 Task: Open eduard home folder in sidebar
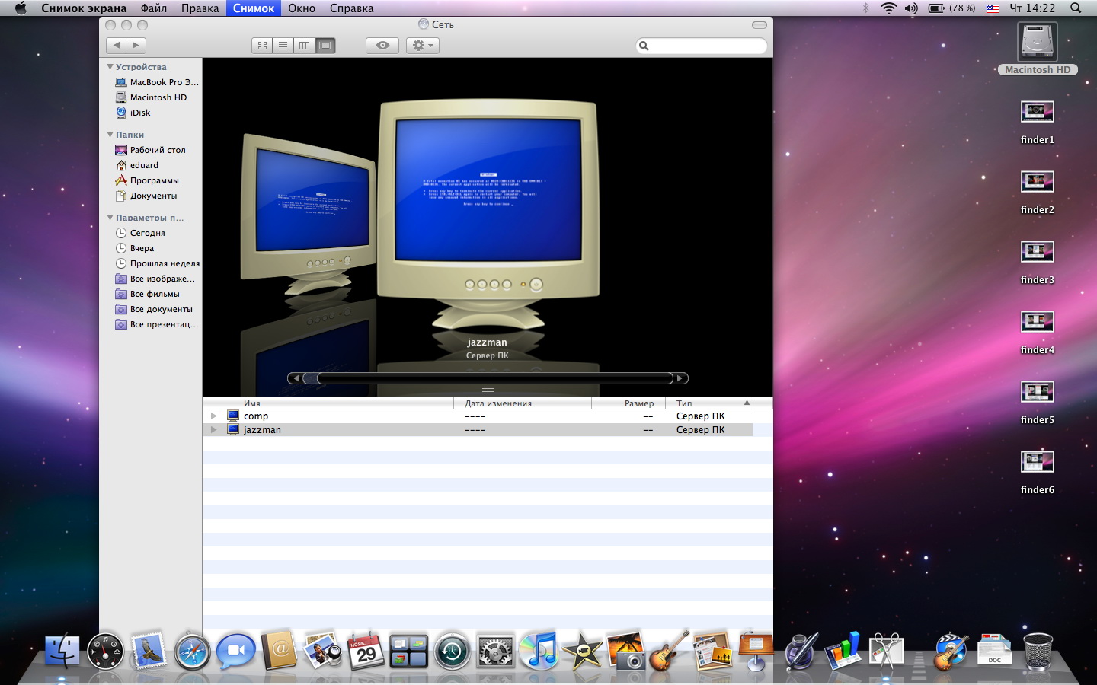[137, 165]
